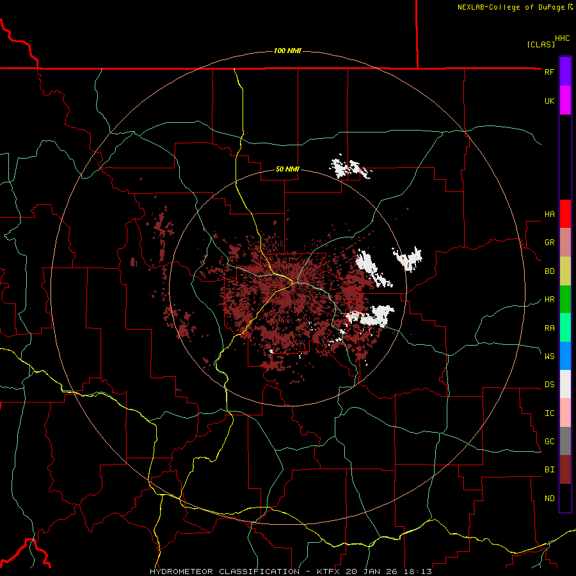Viewport: 576px width, 576px height.
Task: Click the GR legend label
Action: (549, 243)
